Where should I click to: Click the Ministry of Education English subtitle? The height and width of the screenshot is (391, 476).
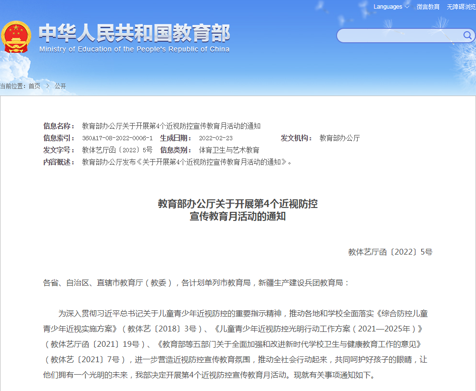pyautogui.click(x=135, y=49)
